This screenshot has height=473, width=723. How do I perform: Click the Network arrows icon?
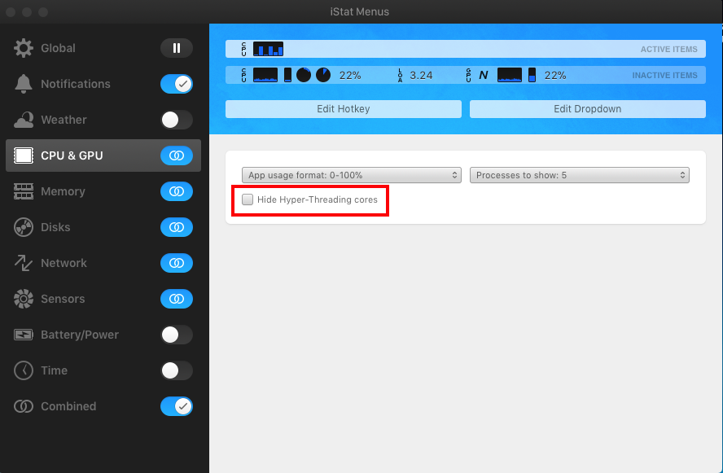point(24,263)
